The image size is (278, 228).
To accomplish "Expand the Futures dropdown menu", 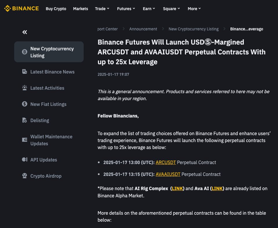I will tap(126, 9).
